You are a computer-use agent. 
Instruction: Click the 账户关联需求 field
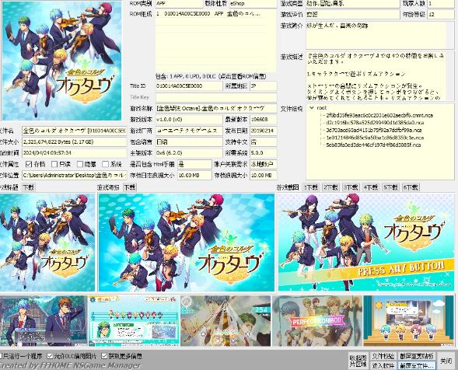[x=263, y=164]
